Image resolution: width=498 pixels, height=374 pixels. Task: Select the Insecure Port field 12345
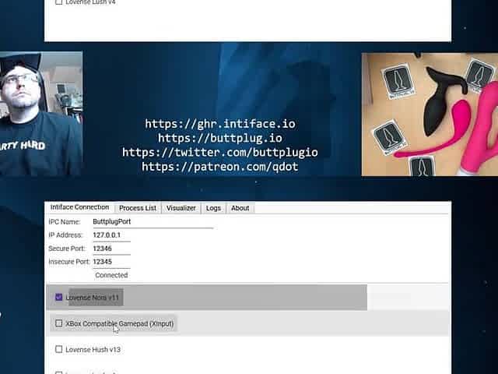pyautogui.click(x=111, y=262)
